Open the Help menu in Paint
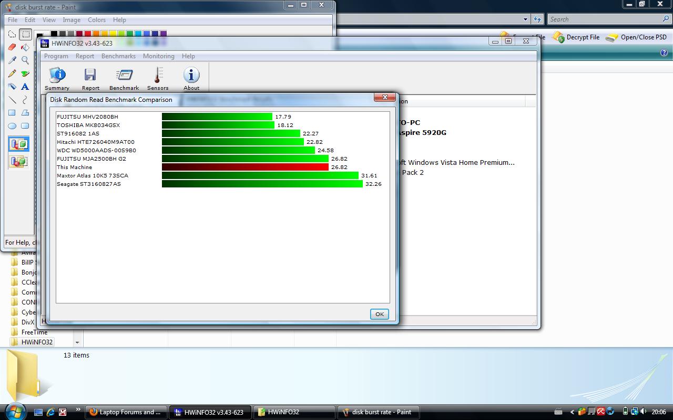 tap(119, 20)
